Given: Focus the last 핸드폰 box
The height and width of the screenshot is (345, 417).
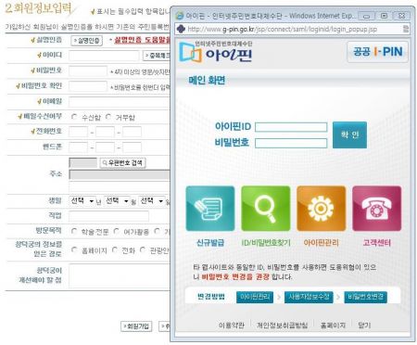Looking at the screenshot, I should tap(132, 147).
